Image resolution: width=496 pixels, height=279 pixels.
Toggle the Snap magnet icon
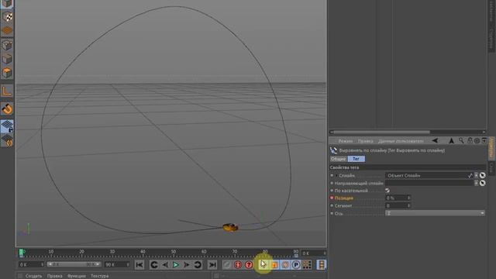[x=7, y=108]
